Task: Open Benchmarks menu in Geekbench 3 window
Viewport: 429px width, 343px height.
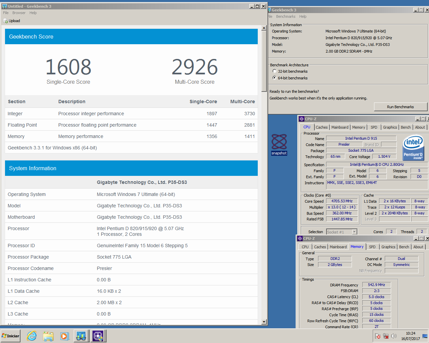Action: point(286,16)
